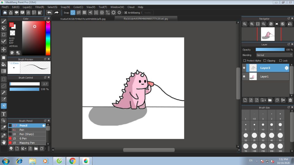This screenshot has height=165, width=294.
Task: Activate the Text tool
Action: 4,114
